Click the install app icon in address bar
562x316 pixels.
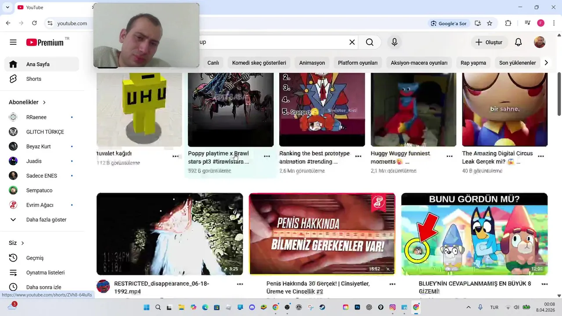pos(478,23)
